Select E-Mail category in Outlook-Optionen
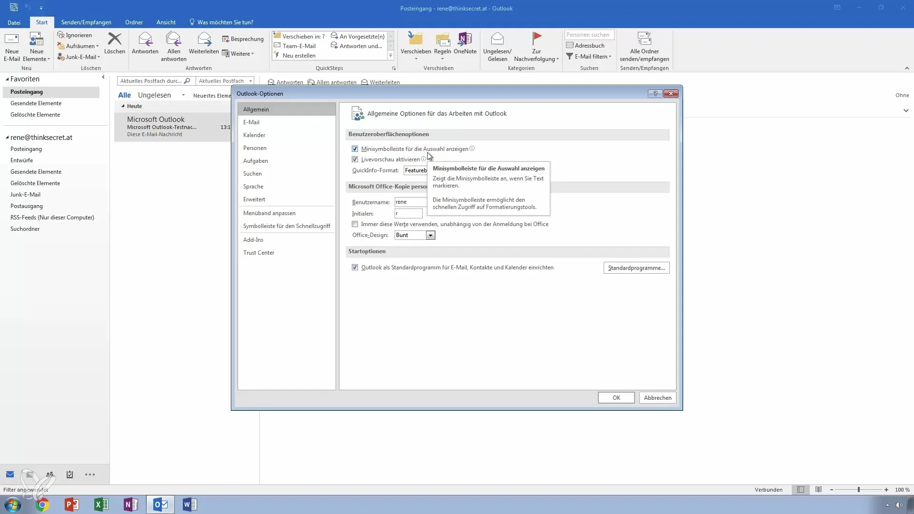 (287, 122)
